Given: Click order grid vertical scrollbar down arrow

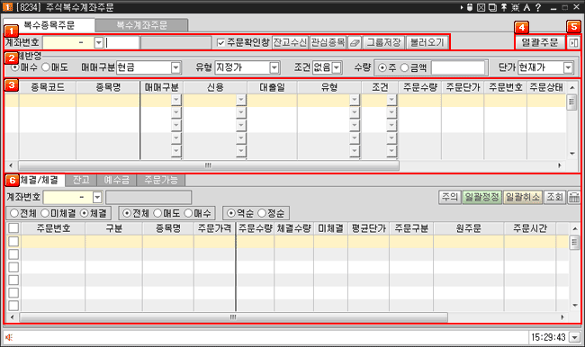Looking at the screenshot, I should point(571,154).
